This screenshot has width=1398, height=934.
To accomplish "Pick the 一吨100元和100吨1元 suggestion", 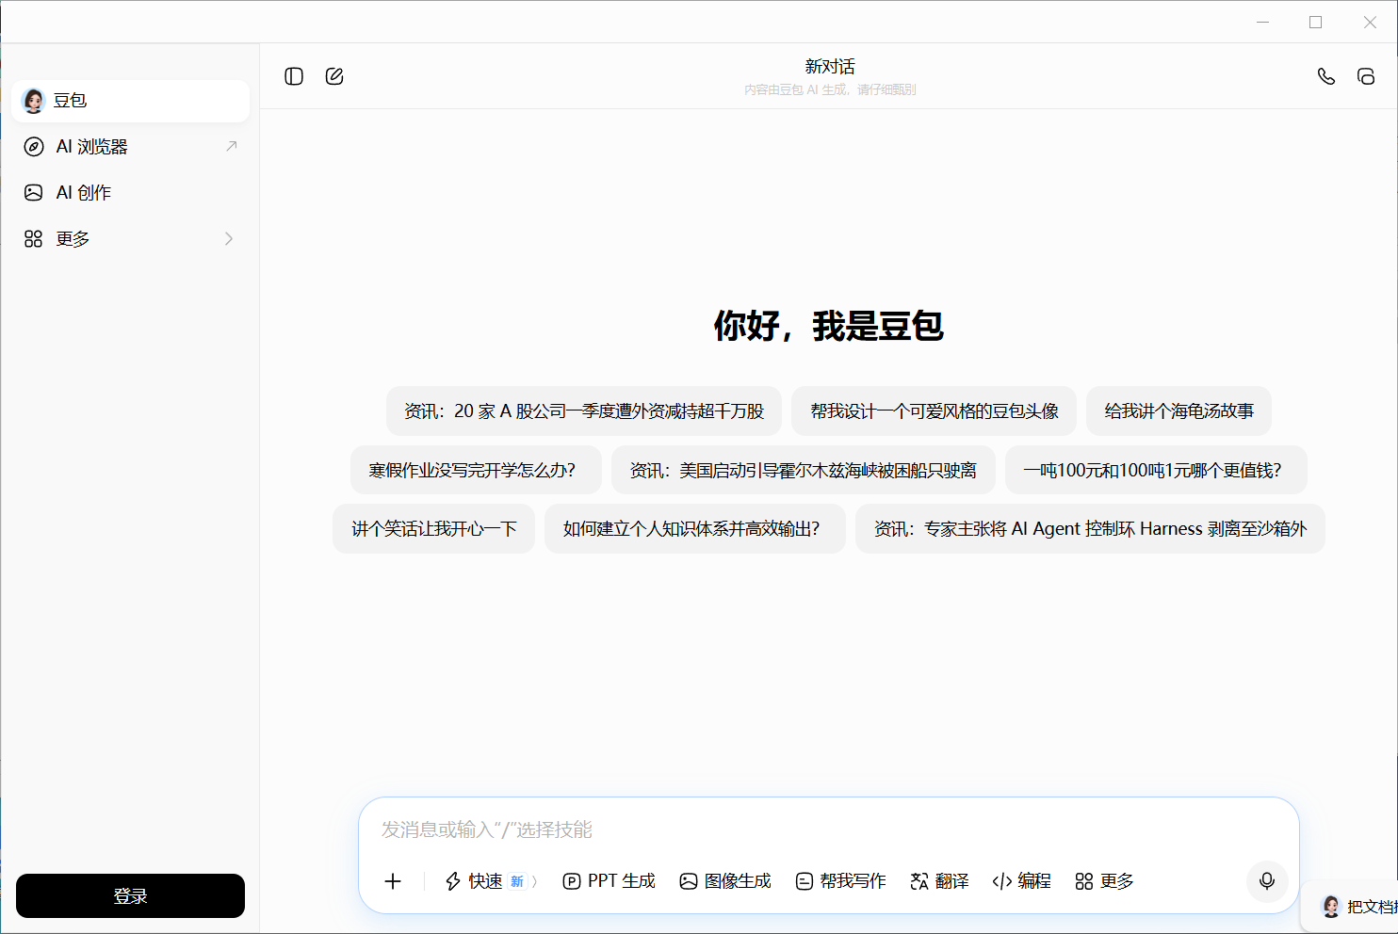I will [1156, 470].
